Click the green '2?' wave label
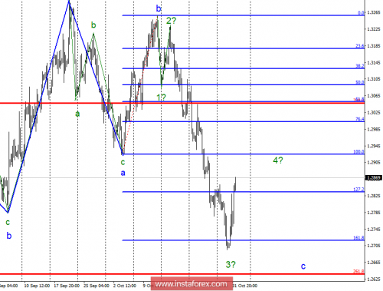Viewport: 383px width, 291px height. 171,21
